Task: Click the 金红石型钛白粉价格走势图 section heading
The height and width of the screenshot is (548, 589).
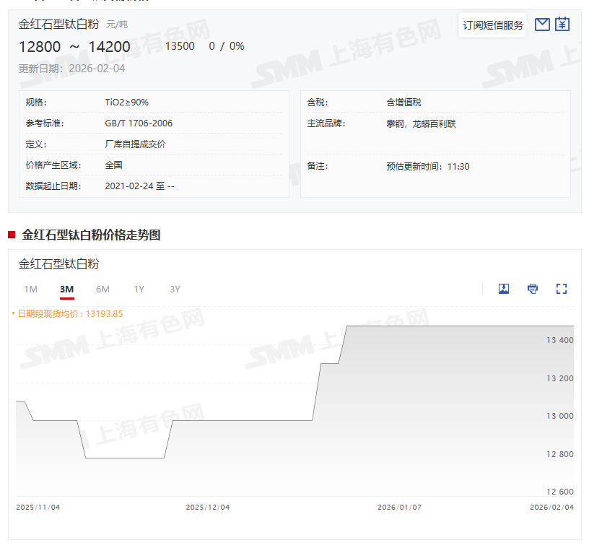Action: [91, 235]
